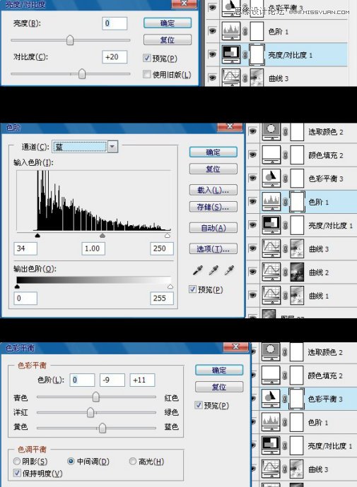Select the 阴影(S) radio button

pos(17,461)
